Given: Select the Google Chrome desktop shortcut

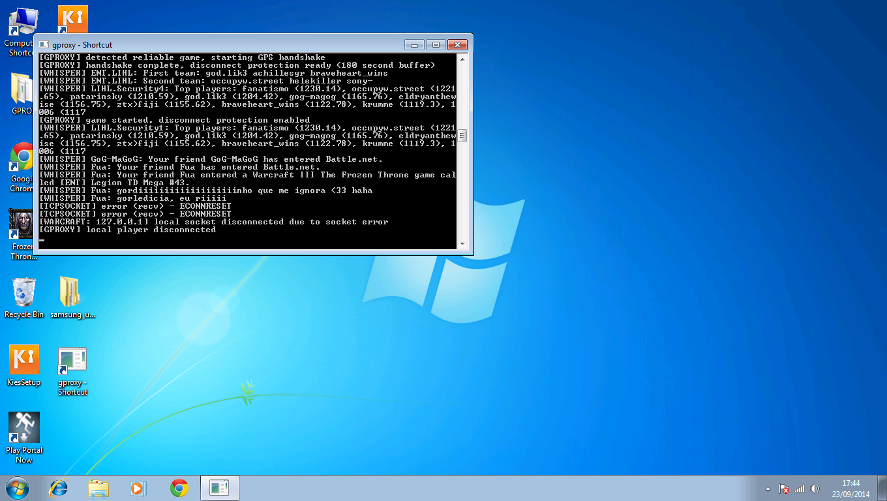Looking at the screenshot, I should tap(22, 167).
